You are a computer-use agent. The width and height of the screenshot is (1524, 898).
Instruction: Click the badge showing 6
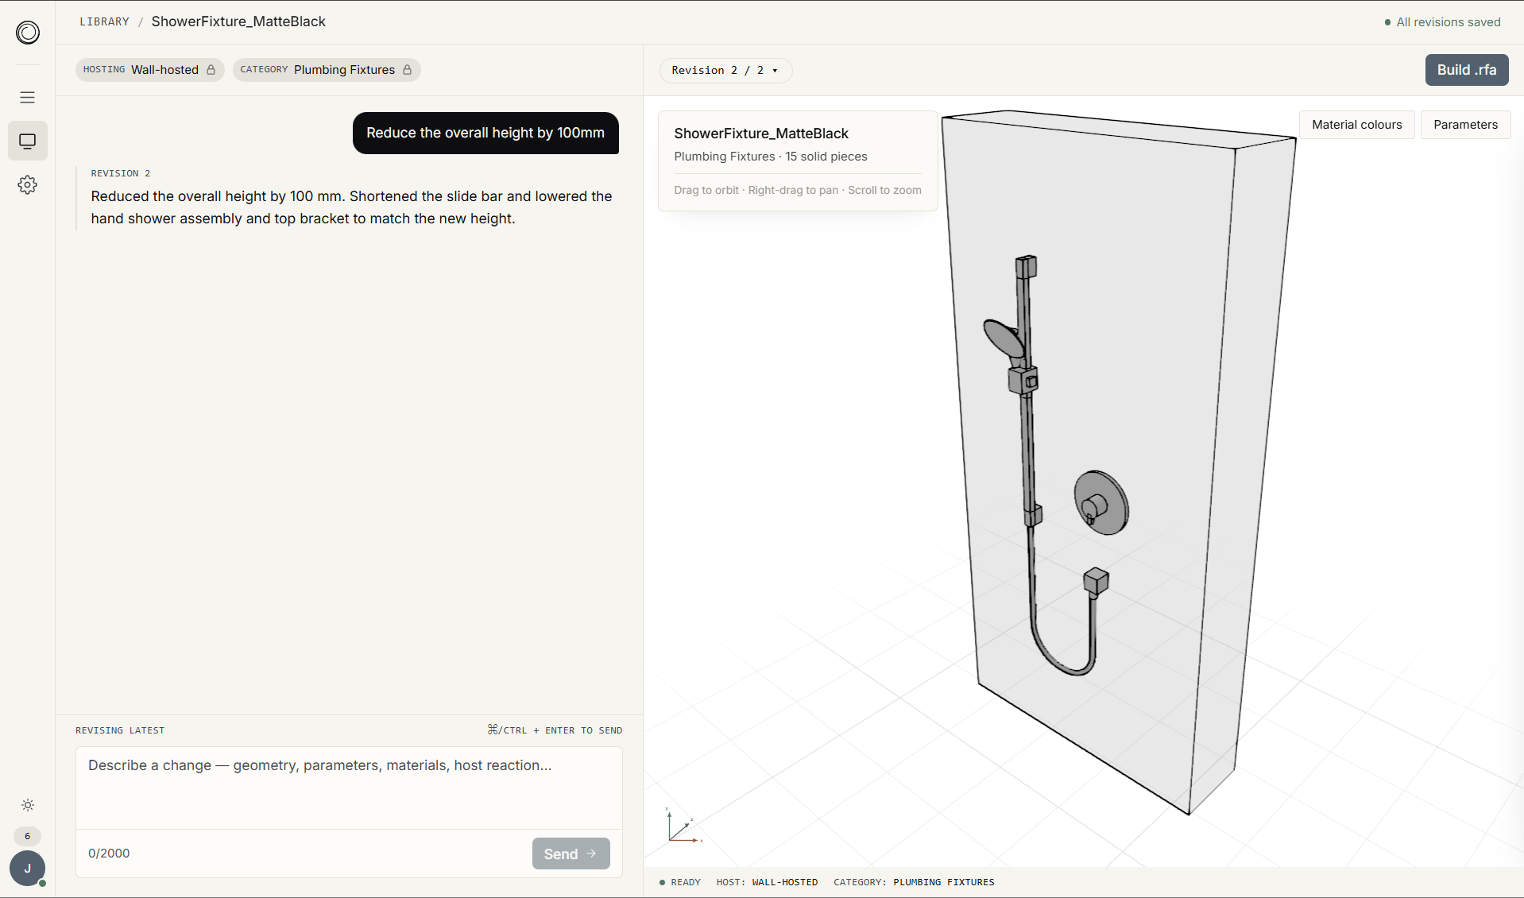click(x=28, y=836)
